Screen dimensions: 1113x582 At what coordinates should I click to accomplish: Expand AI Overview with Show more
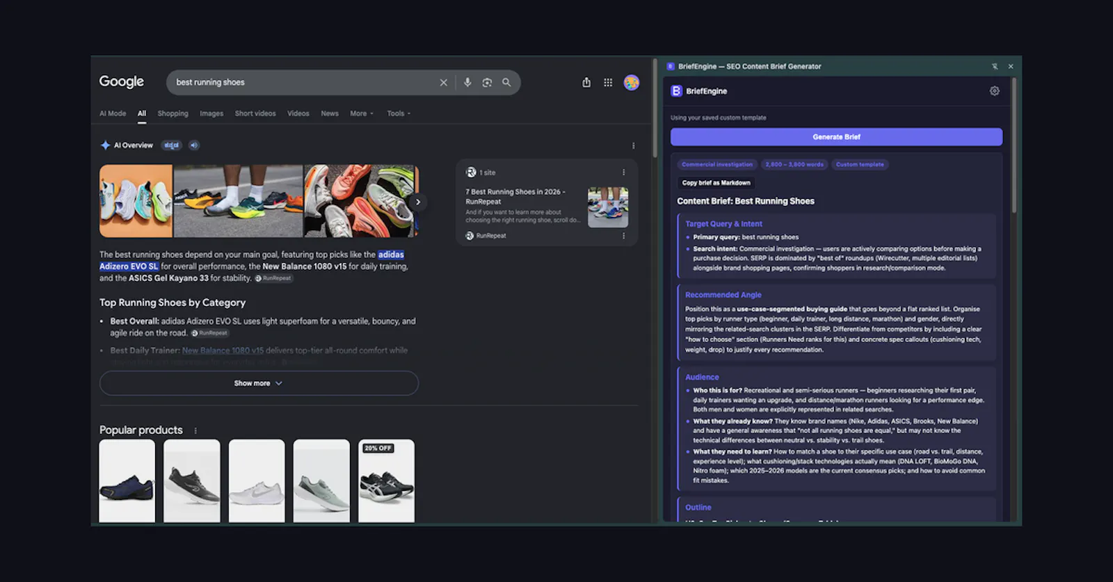tap(259, 383)
